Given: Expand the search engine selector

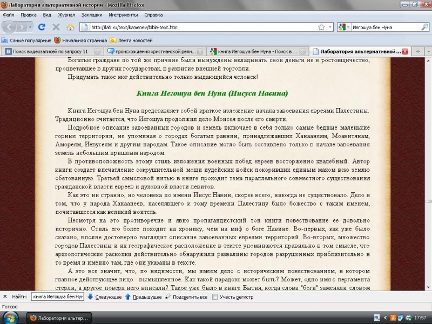Looking at the screenshot, I should tap(344, 26).
